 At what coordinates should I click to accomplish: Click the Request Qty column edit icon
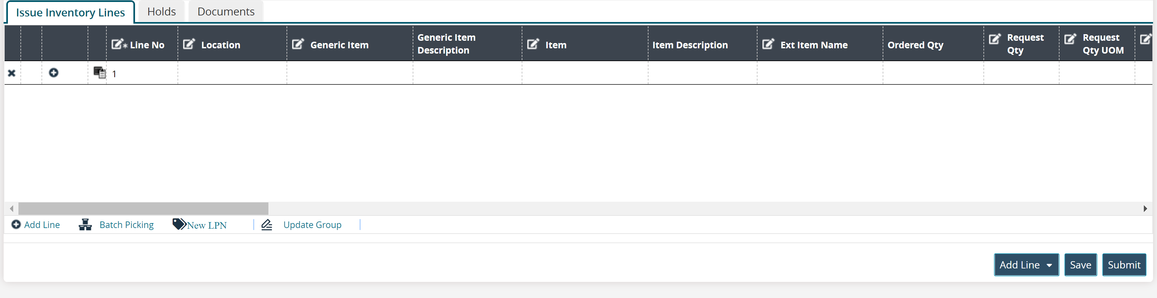994,39
